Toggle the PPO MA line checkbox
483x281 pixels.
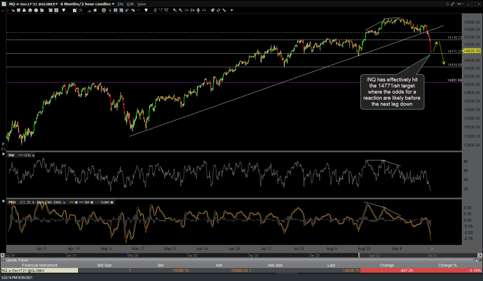[92, 202]
